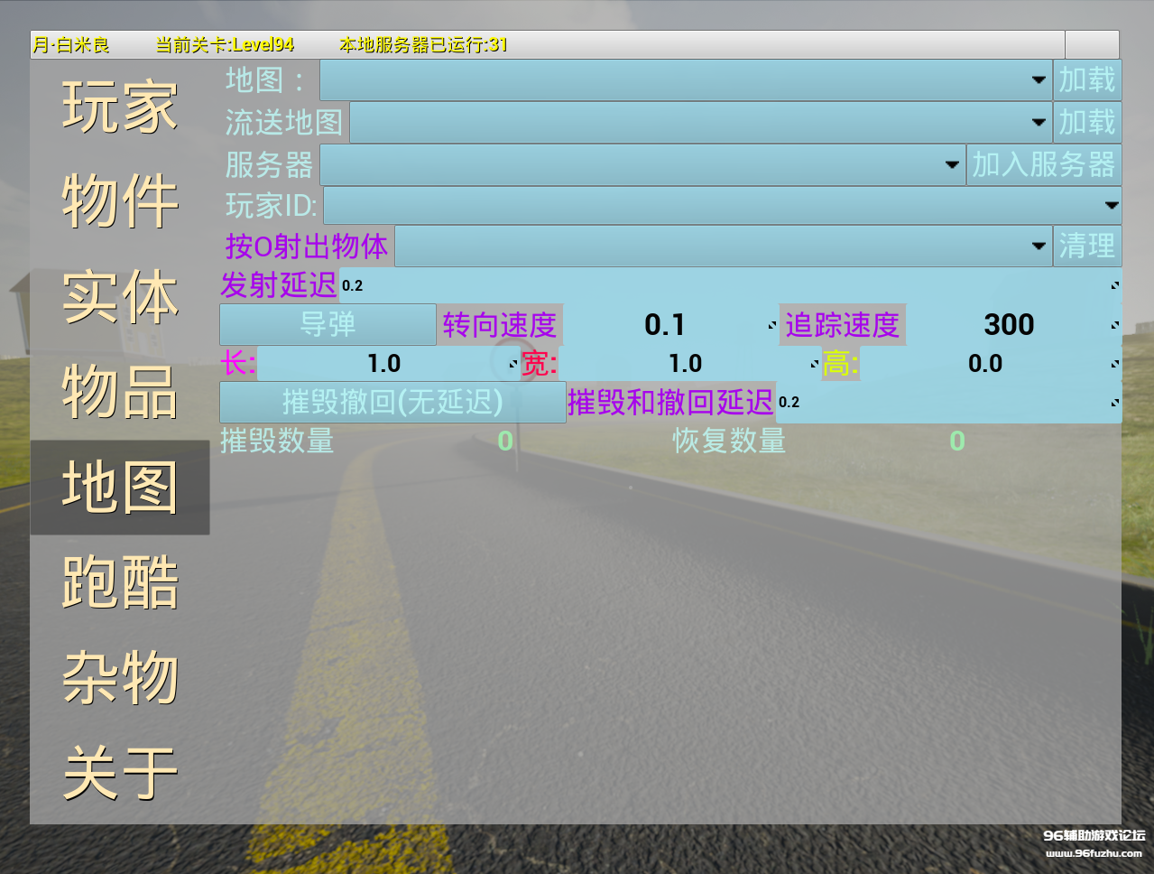The image size is (1154, 874).
Task: Click the 转向速度 label
Action: [500, 325]
